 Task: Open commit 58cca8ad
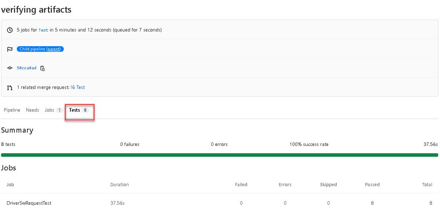click(27, 68)
